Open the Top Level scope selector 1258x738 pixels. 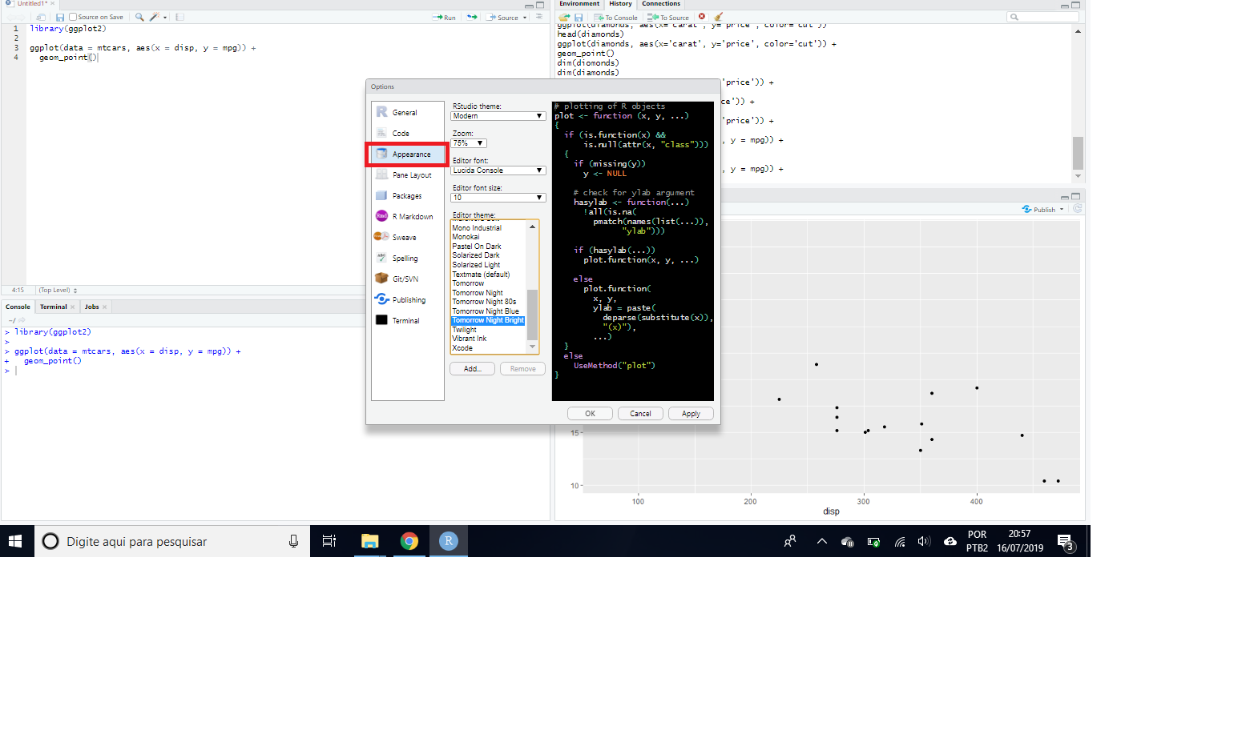coord(58,291)
